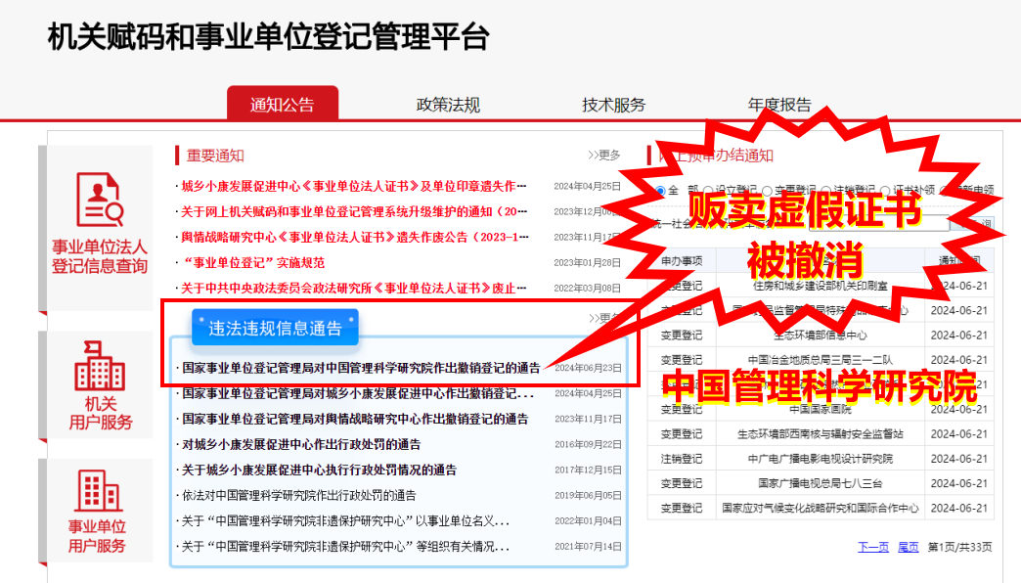The width and height of the screenshot is (1021, 583).
Task: Read 关于网上机关赋码和事业单位登记管理系统升级维护的通知
Action: (x=354, y=211)
